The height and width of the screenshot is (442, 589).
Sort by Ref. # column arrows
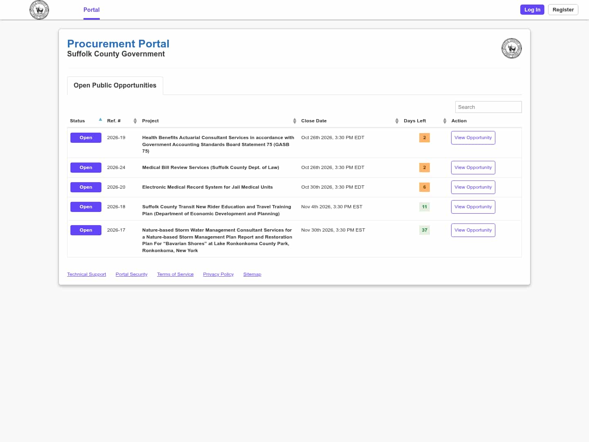135,121
